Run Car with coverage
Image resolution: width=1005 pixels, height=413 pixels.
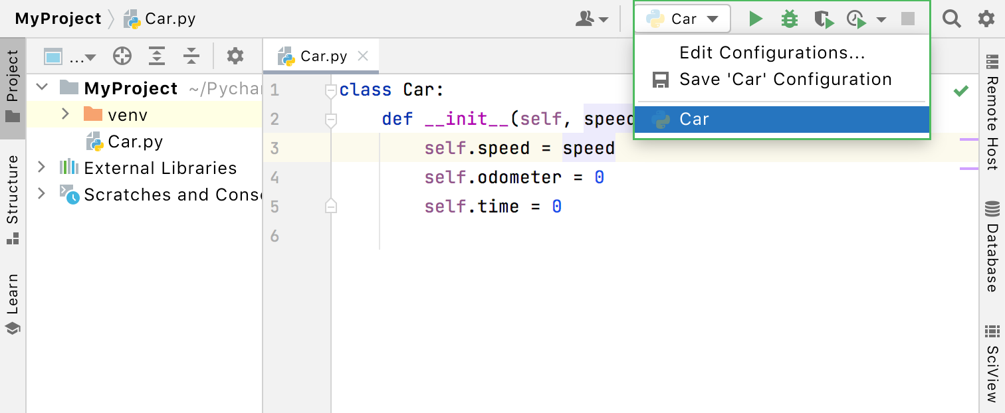[x=824, y=19]
